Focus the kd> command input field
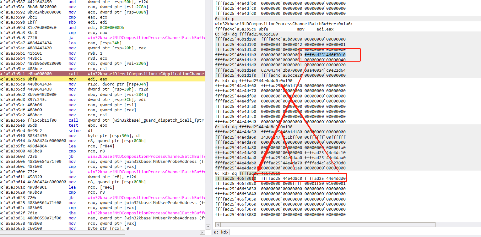The width and height of the screenshot is (481, 237). coord(345,232)
